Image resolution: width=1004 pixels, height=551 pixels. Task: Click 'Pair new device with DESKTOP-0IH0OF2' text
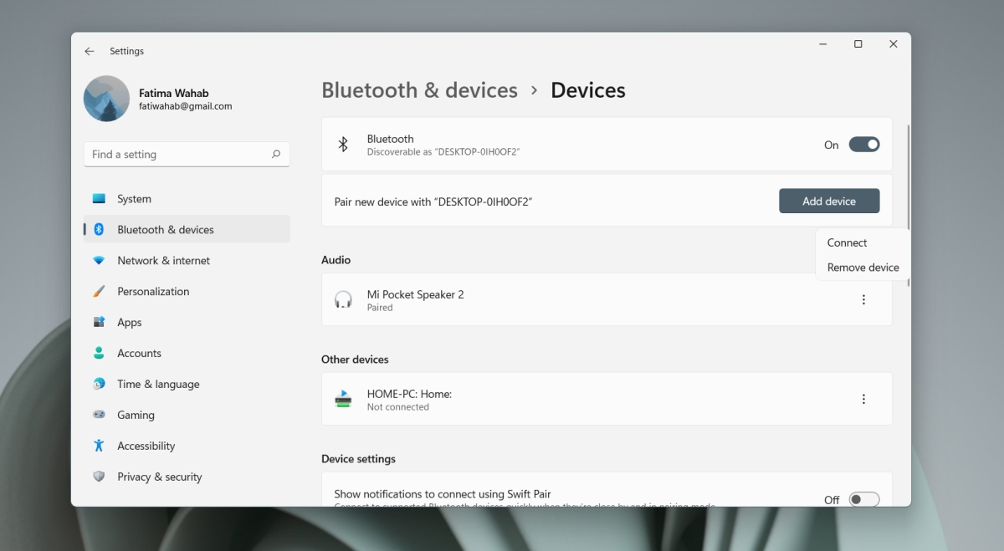[x=433, y=202]
